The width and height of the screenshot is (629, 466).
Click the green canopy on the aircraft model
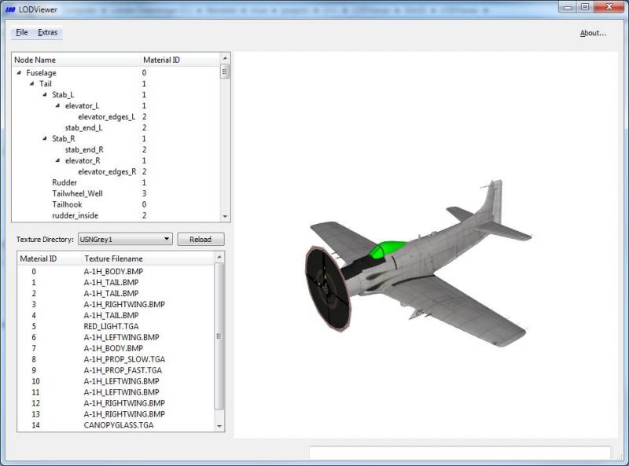[x=386, y=248]
